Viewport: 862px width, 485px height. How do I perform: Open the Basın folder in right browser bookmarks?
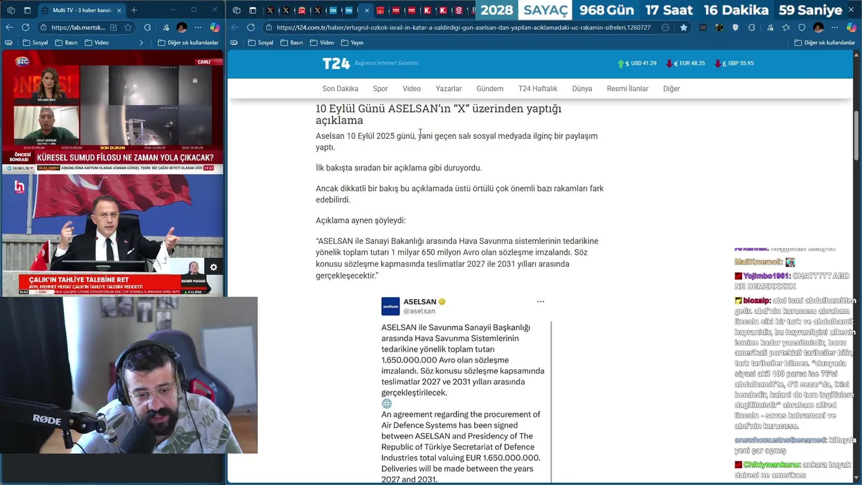[292, 42]
